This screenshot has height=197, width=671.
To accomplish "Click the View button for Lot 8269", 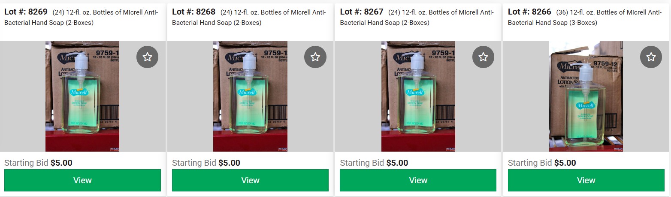I will click(x=82, y=180).
